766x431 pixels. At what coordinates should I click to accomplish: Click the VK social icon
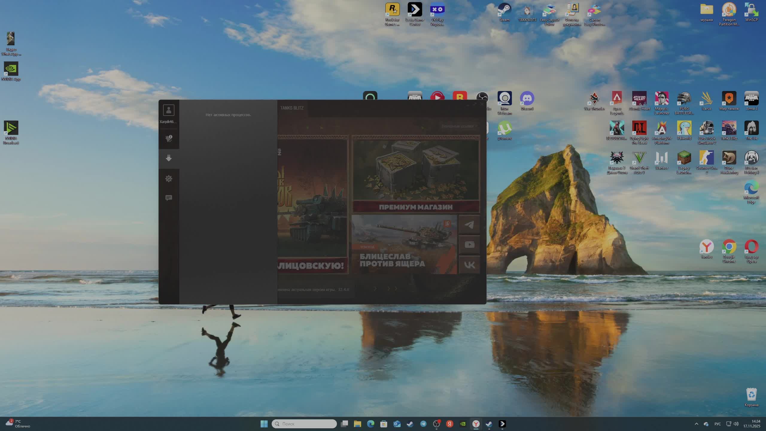[469, 265]
